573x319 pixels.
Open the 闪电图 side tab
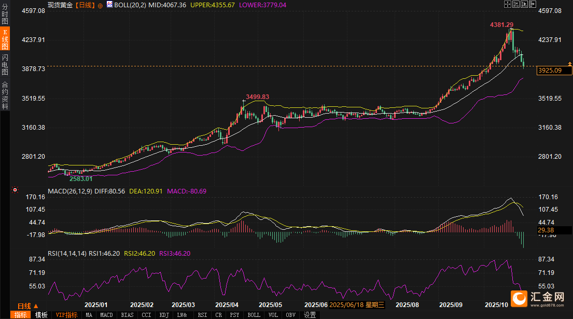[x=5, y=65]
